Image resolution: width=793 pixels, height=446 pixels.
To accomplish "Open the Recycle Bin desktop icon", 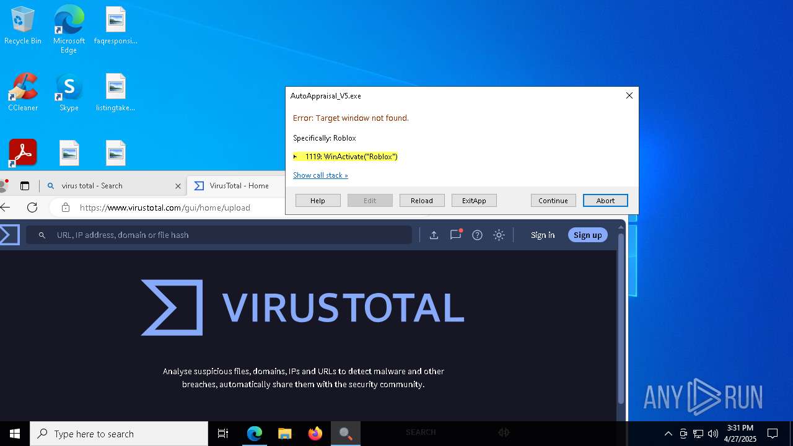I will [x=23, y=26].
